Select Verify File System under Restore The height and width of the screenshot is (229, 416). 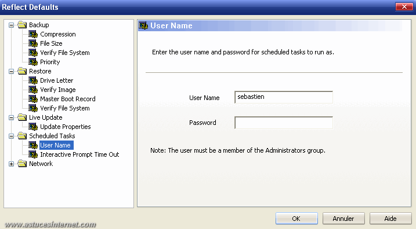coord(65,108)
